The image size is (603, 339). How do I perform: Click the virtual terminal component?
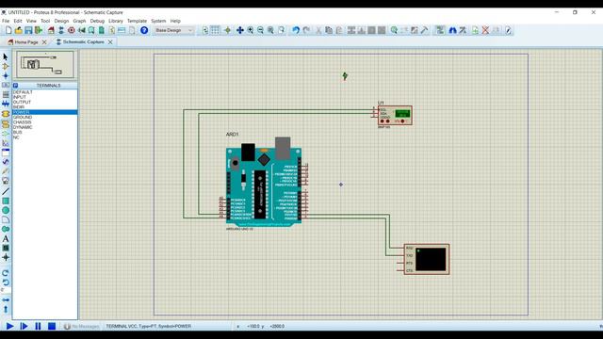coord(427,259)
